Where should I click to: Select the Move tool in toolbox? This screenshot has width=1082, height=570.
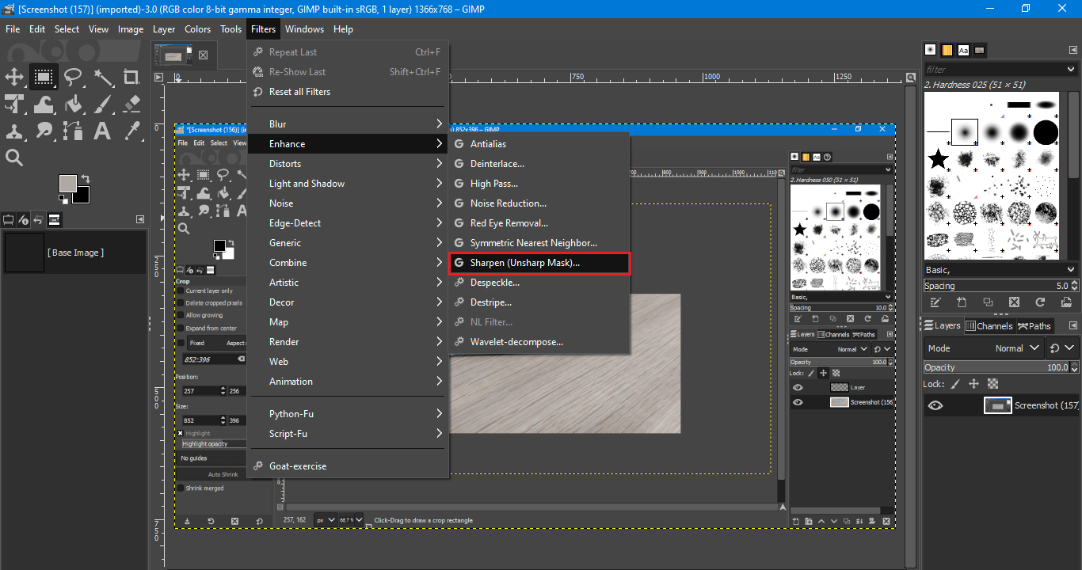[x=14, y=77]
